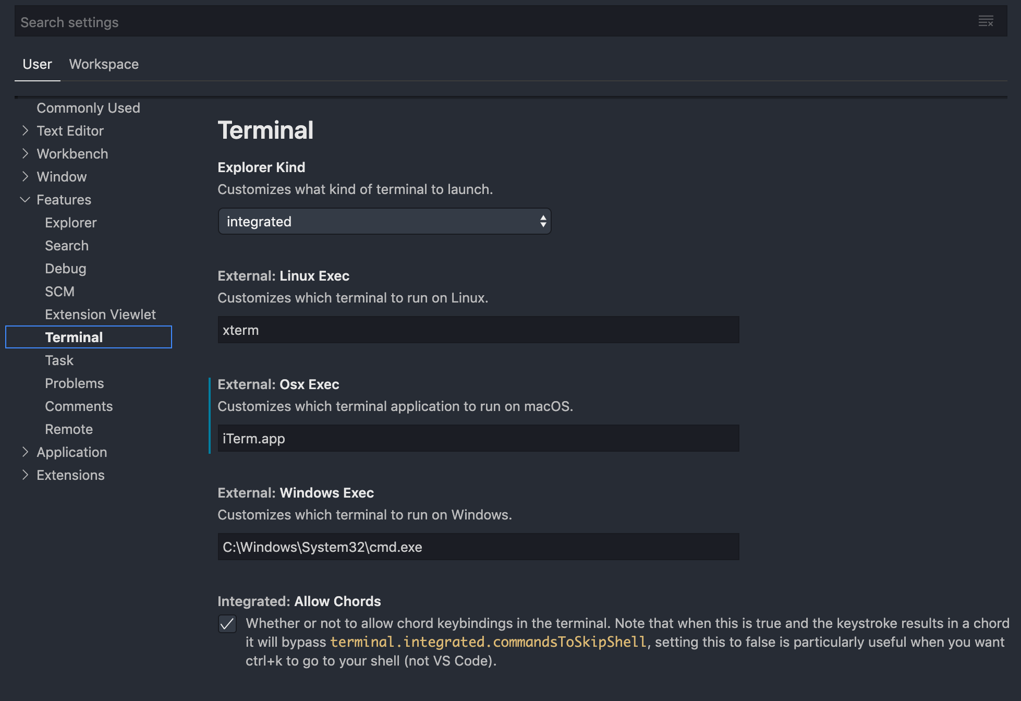Select Features in the settings tree
Viewport: 1021px width, 701px height.
[x=64, y=200]
